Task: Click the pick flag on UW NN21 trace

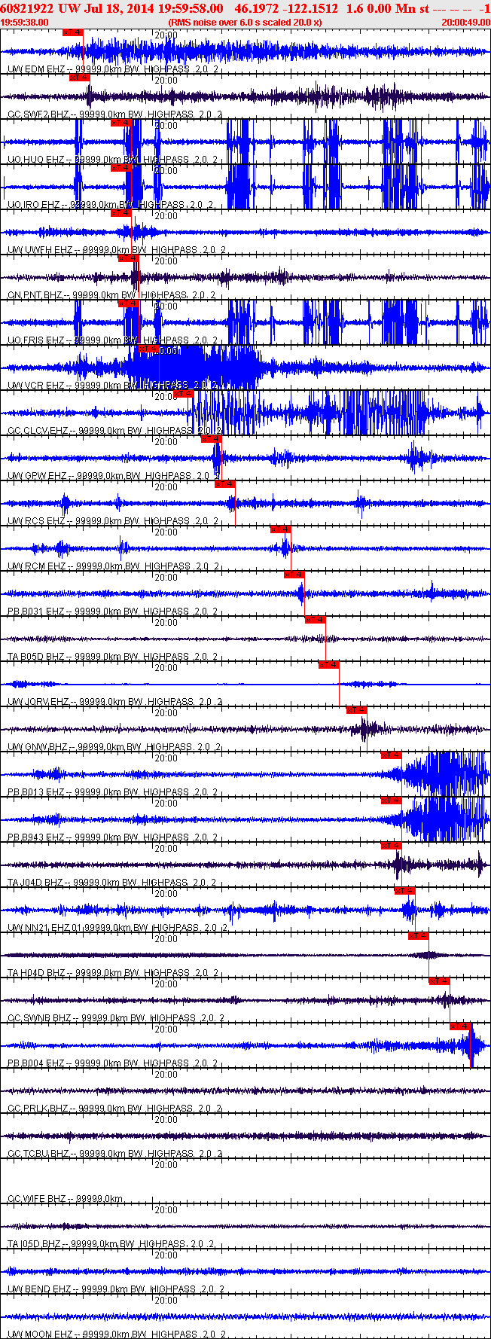Action: [404, 891]
